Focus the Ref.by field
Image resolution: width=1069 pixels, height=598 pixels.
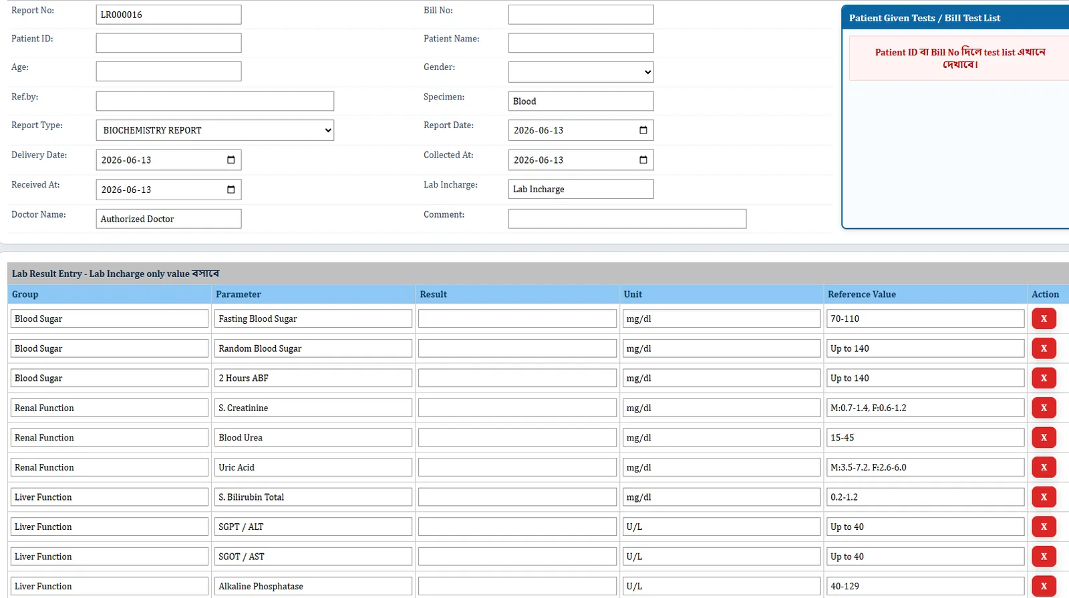tap(214, 101)
